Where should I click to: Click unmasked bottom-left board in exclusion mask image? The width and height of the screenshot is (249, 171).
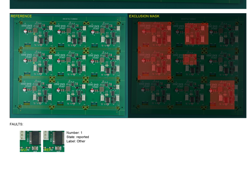coord(153,93)
